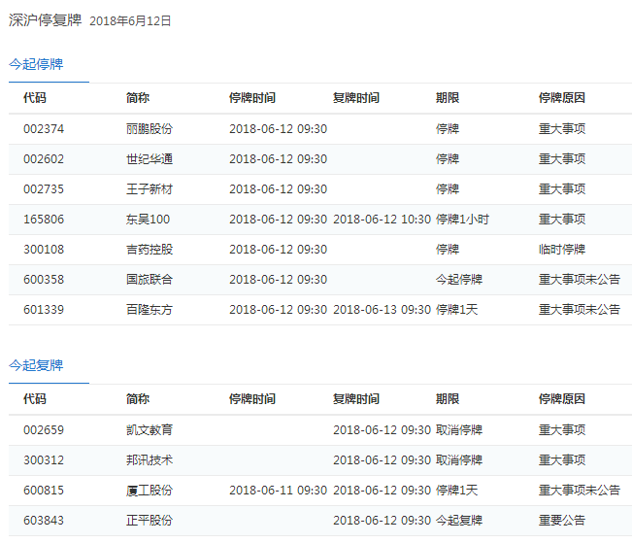Select stock code 600358

[44, 280]
